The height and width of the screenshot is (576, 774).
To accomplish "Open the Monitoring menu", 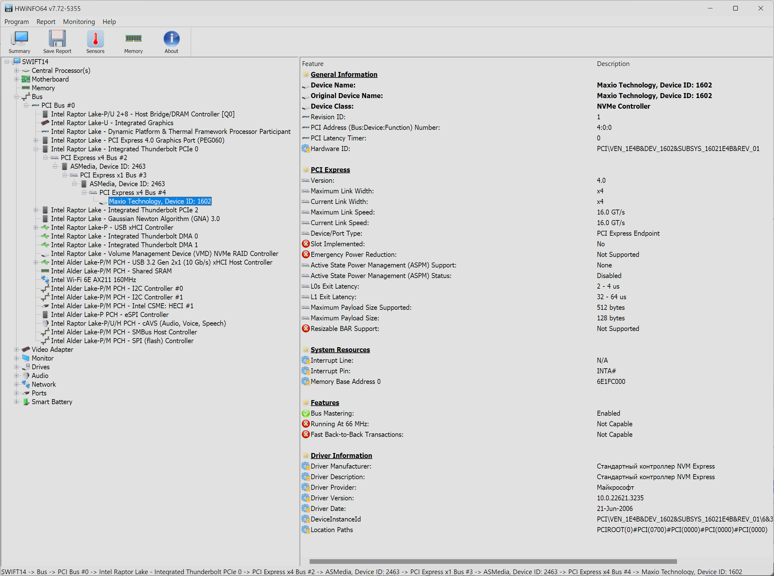I will (x=79, y=21).
